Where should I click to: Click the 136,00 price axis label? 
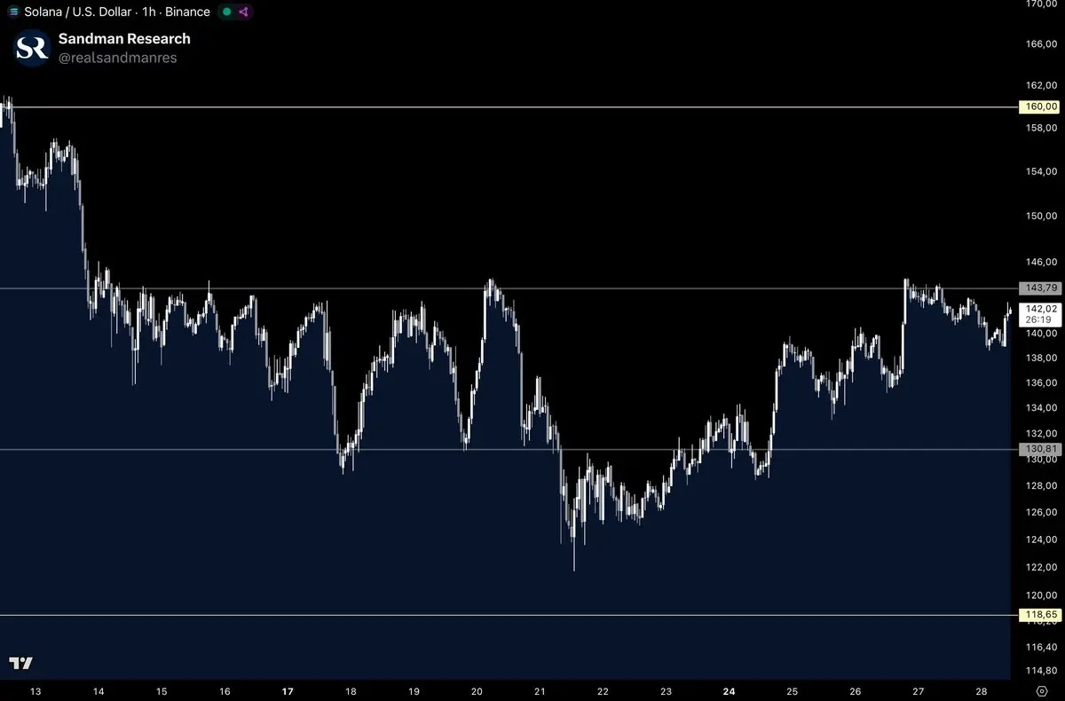coord(1040,383)
